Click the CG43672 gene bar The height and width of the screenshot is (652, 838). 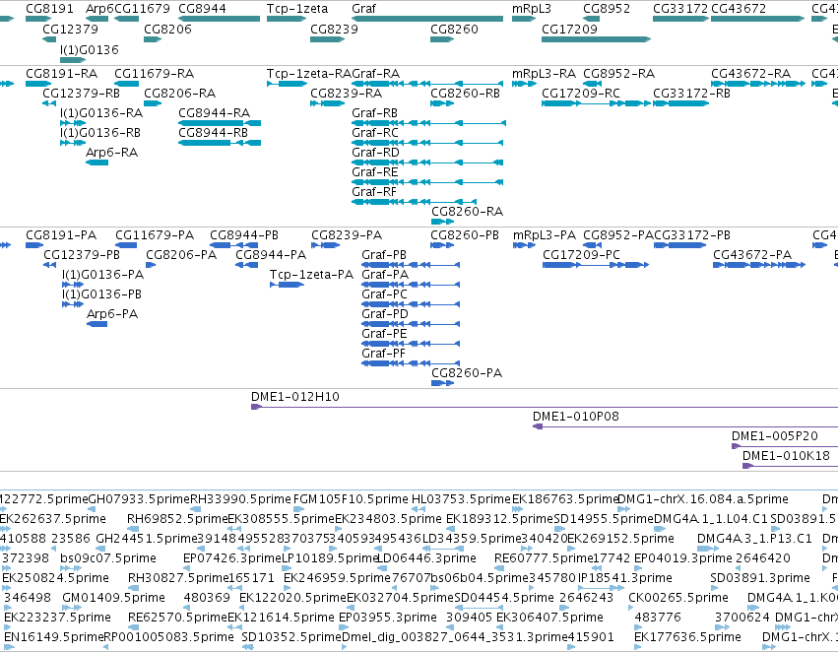pyautogui.click(x=758, y=19)
